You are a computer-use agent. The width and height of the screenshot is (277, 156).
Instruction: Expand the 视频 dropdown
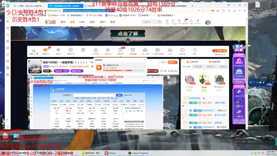coord(92,22)
